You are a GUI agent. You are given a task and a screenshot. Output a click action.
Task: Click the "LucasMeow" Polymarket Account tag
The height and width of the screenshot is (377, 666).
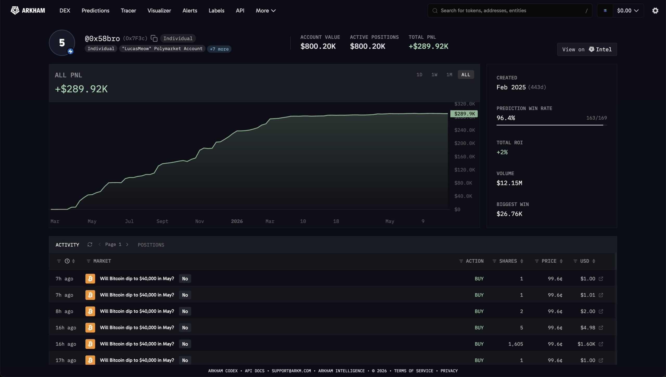(x=162, y=49)
